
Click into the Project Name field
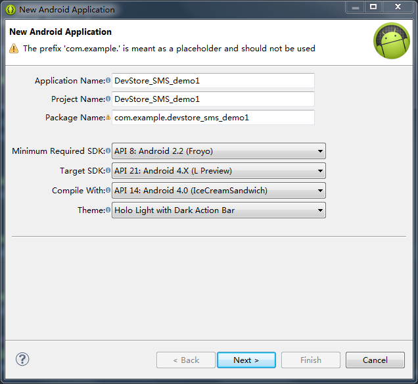(213, 99)
